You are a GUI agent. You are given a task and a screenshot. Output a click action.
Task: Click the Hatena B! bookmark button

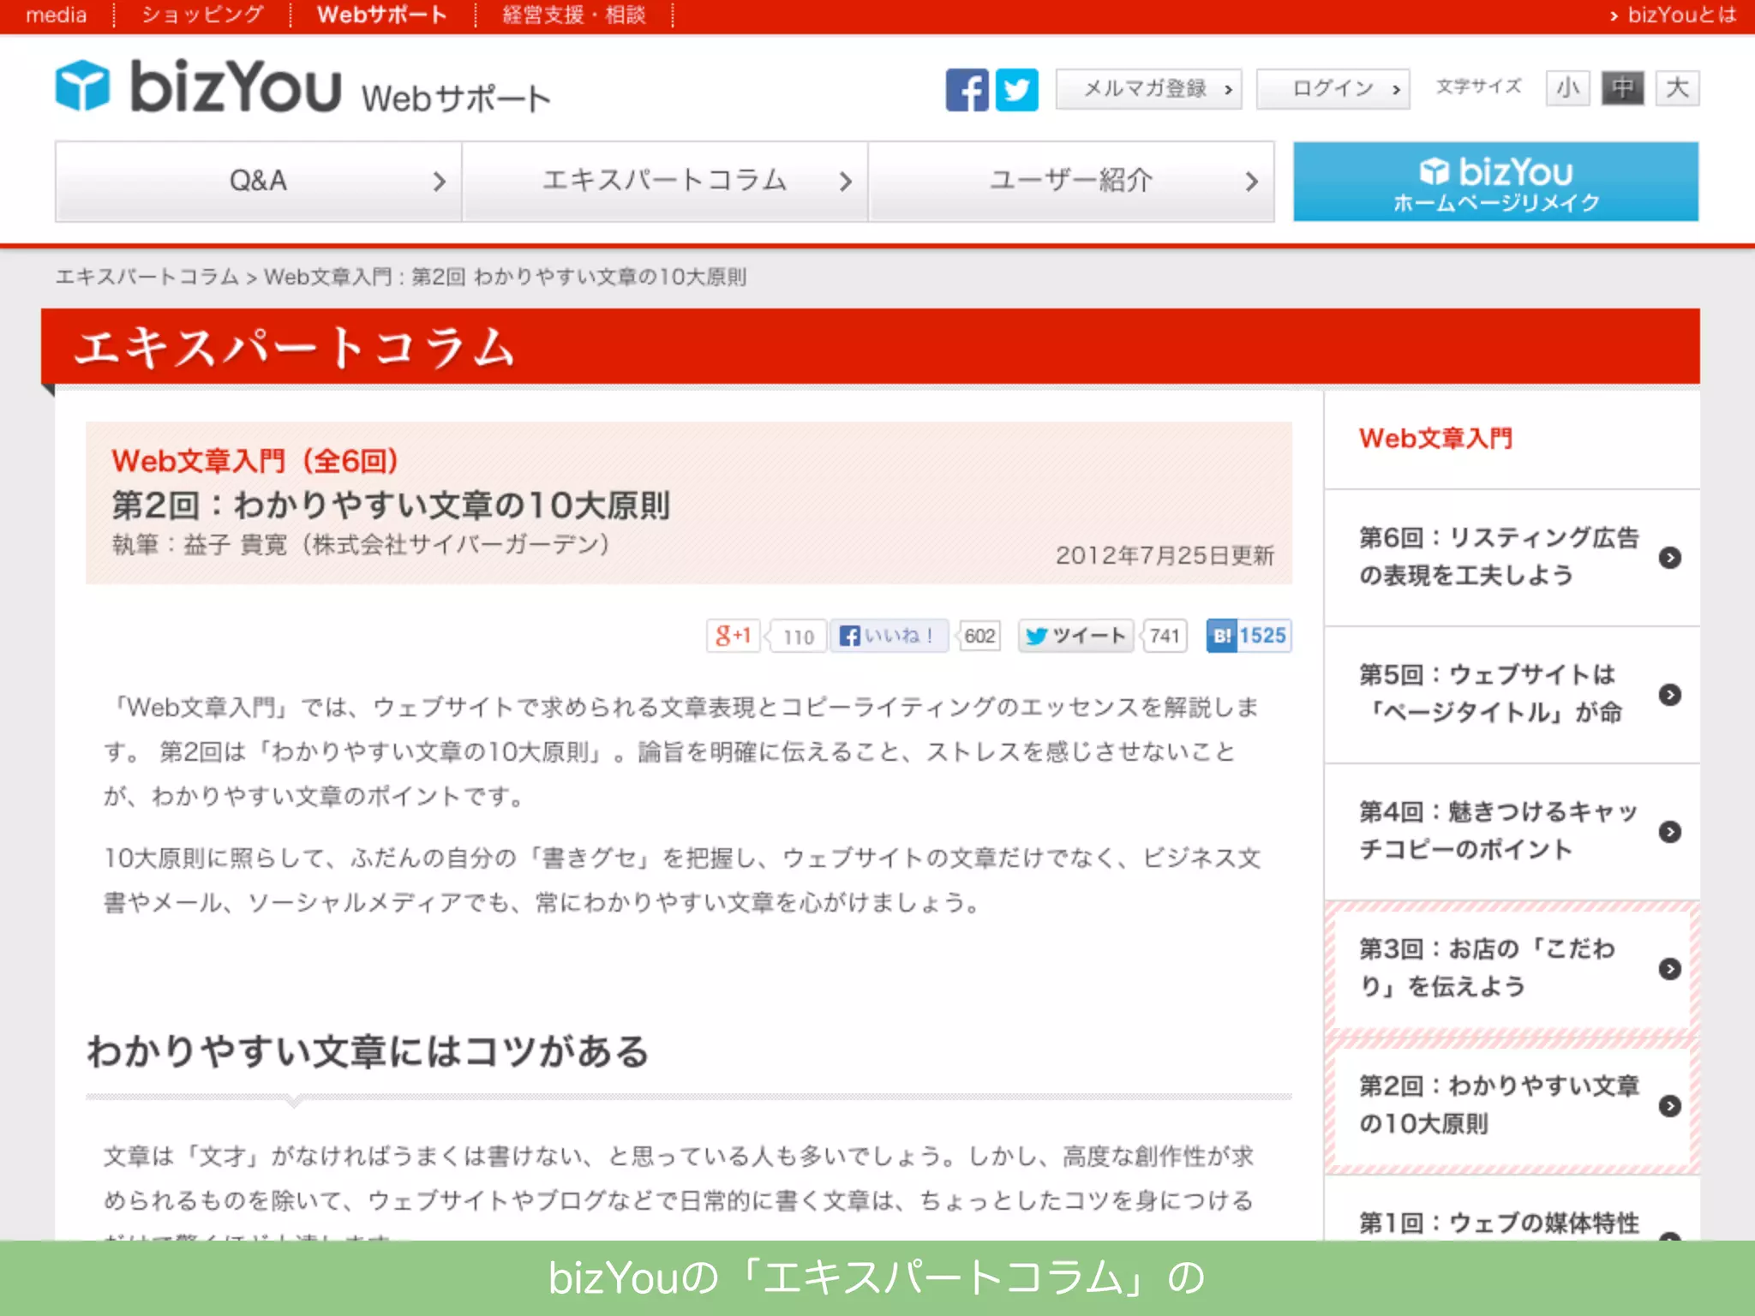[x=1249, y=636]
